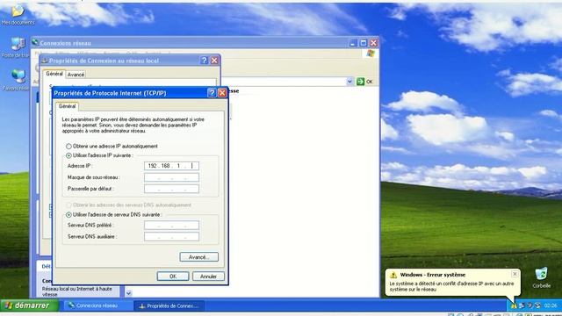
Task: Maximize the Connexions réseau window
Action: 364,43
